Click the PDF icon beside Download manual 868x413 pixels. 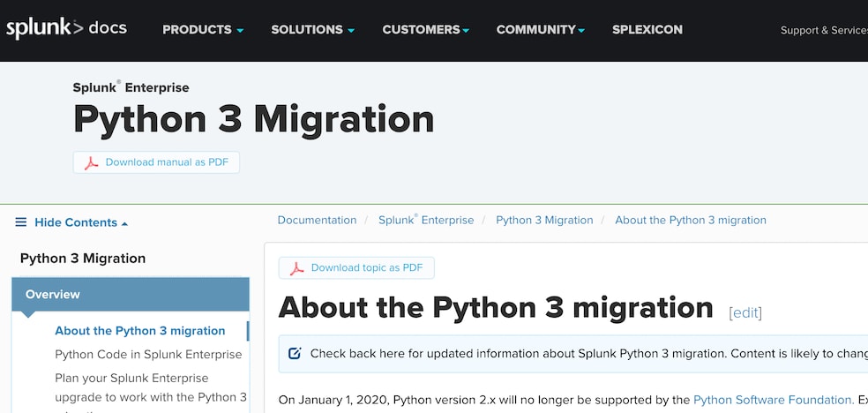(x=92, y=162)
